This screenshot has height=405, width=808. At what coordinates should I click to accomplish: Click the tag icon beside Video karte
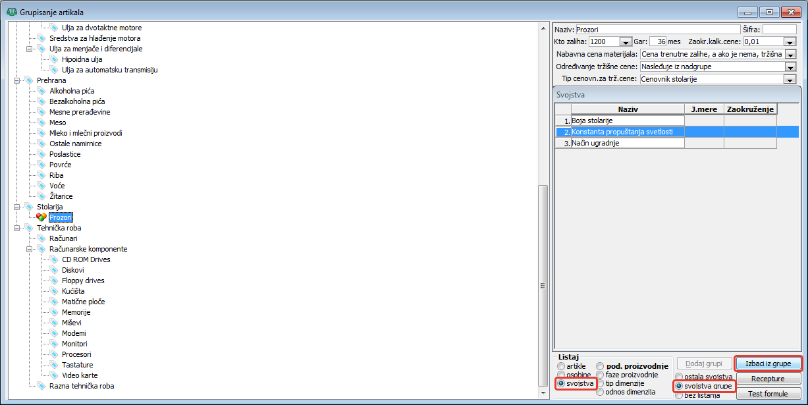point(54,375)
